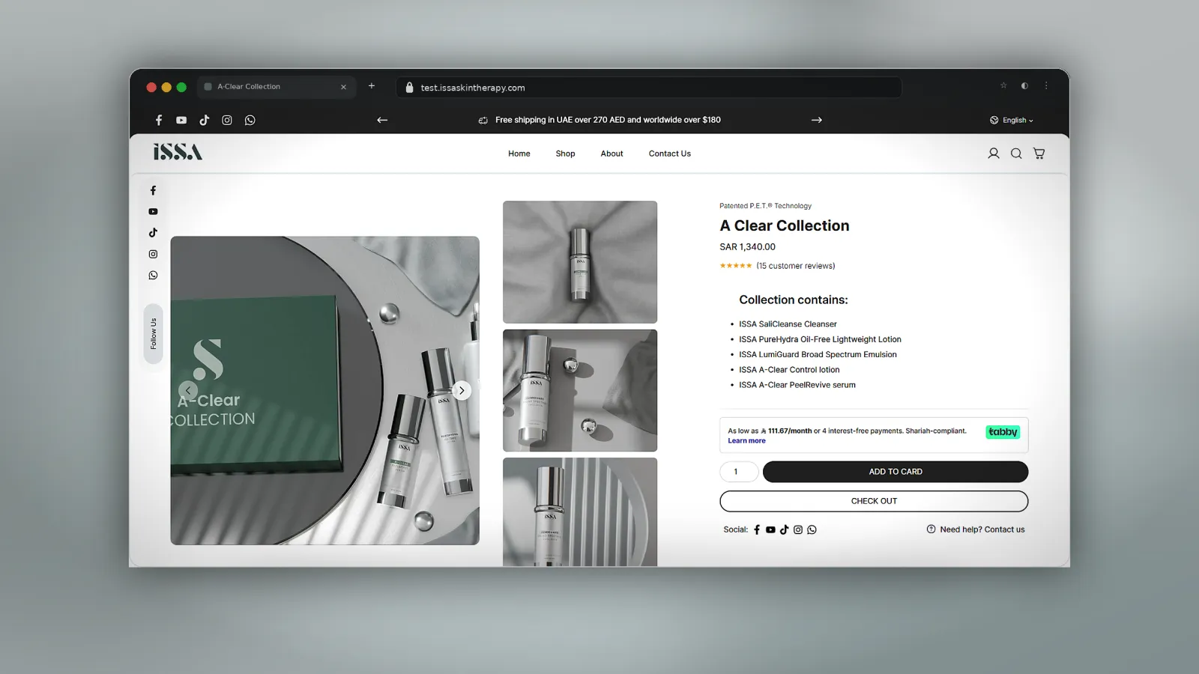Viewport: 1199px width, 674px height.
Task: Go to the Home menu item
Action: coord(519,154)
